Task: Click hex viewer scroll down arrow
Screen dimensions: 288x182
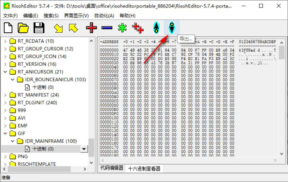Action: coord(282,154)
